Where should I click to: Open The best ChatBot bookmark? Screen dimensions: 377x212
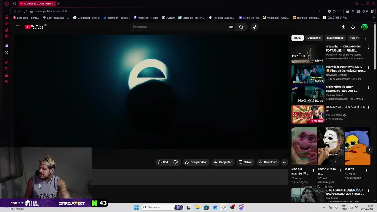tap(221, 18)
